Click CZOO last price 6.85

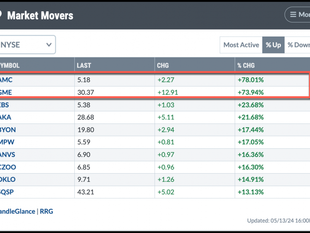[84, 167]
